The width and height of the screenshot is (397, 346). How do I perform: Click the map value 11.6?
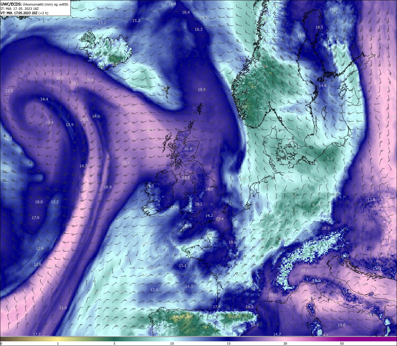click(301, 36)
